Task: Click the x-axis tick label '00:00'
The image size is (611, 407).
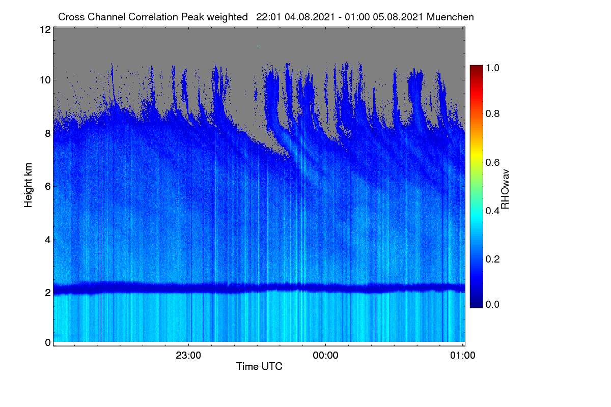Action: [325, 356]
